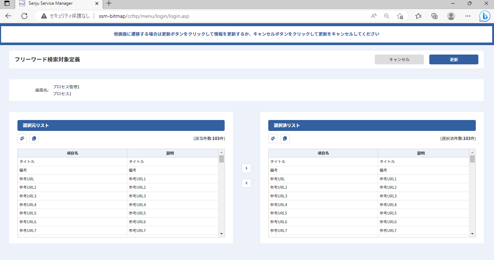Click the select-all checkmark icon under 選択元リスト

point(22,139)
